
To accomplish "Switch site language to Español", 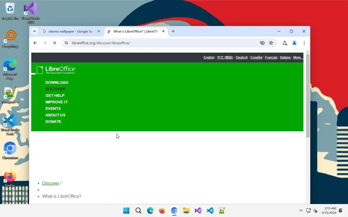I will tap(256, 58).
